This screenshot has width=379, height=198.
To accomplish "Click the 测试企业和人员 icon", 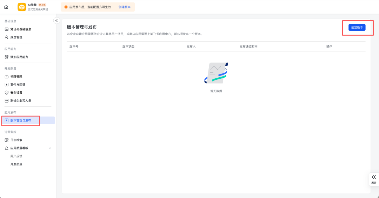I will pyautogui.click(x=7, y=101).
